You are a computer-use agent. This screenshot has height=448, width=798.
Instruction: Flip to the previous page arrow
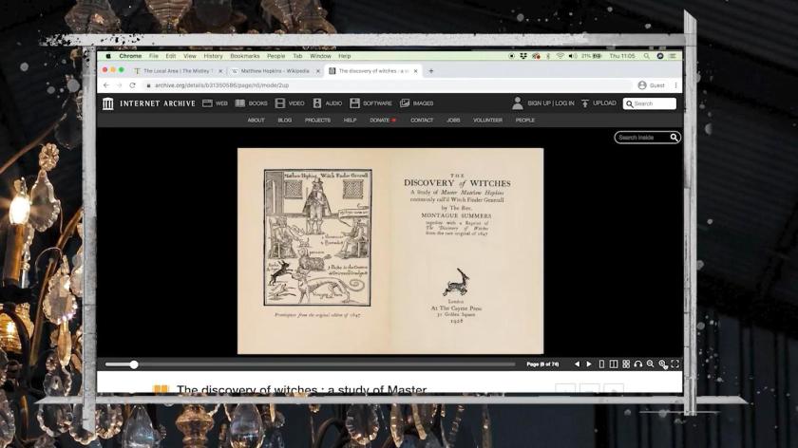[x=577, y=364]
